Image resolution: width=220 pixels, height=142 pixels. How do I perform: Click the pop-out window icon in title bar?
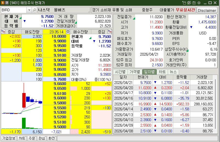pyautogui.click(x=184, y=3)
